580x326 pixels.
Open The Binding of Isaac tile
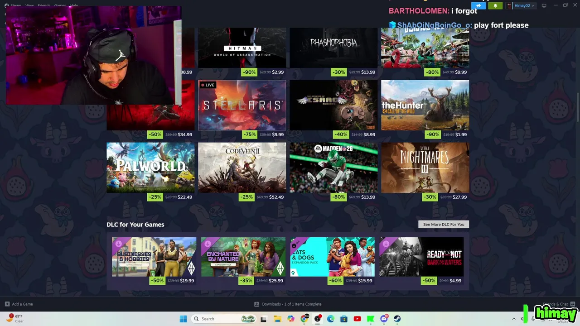(333, 105)
